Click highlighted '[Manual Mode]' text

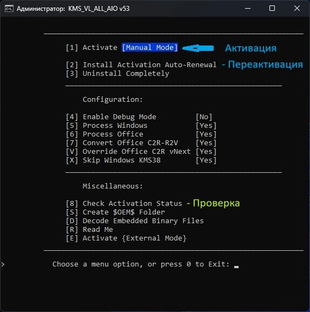150,48
